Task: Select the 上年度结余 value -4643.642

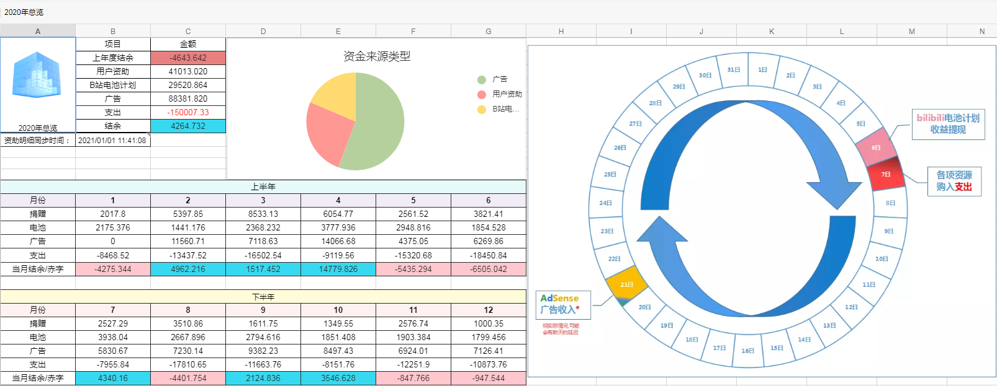Action: point(188,58)
